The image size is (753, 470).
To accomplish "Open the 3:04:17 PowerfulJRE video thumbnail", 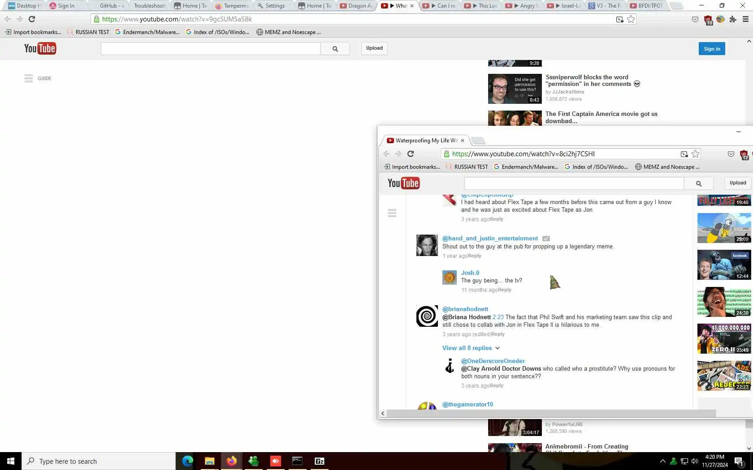I will (515, 427).
